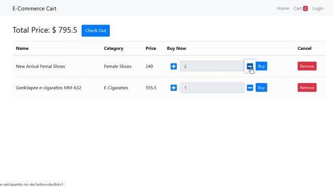Open the Home navigation link
Screen dimensions: 333x187
point(283,8)
